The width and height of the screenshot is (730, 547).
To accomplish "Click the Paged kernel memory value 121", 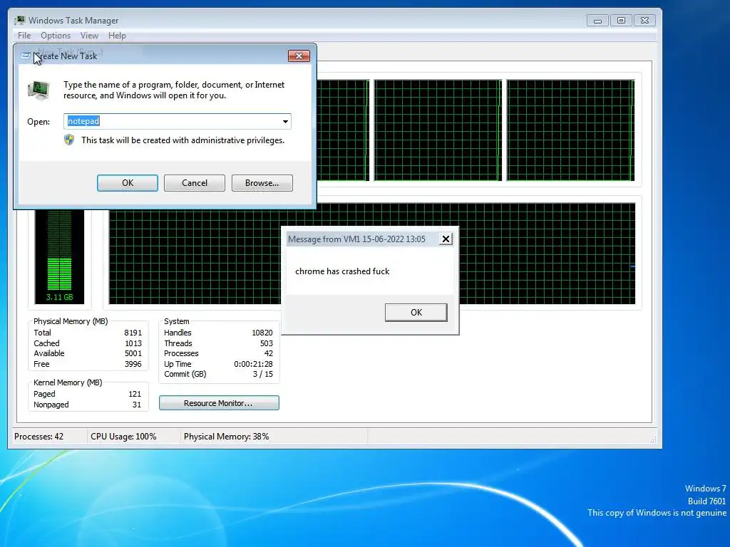I will (x=135, y=394).
